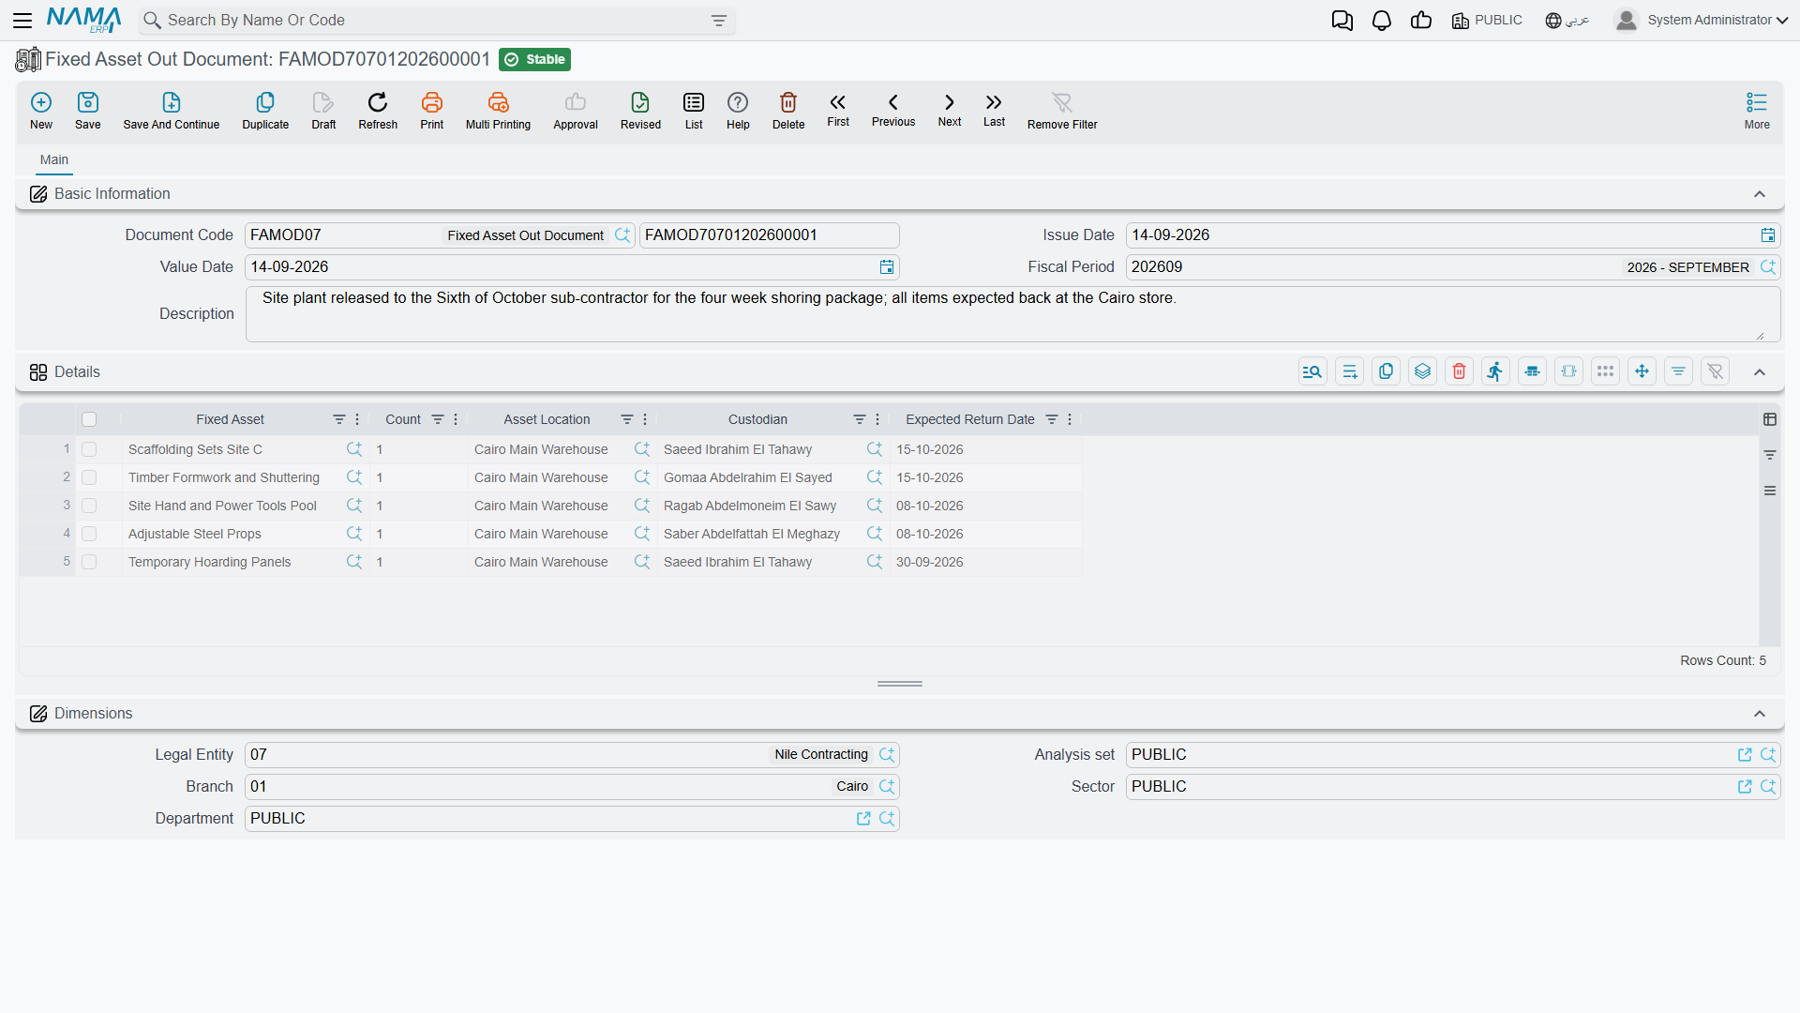Open Department external link icon
The image size is (1800, 1013).
click(863, 819)
